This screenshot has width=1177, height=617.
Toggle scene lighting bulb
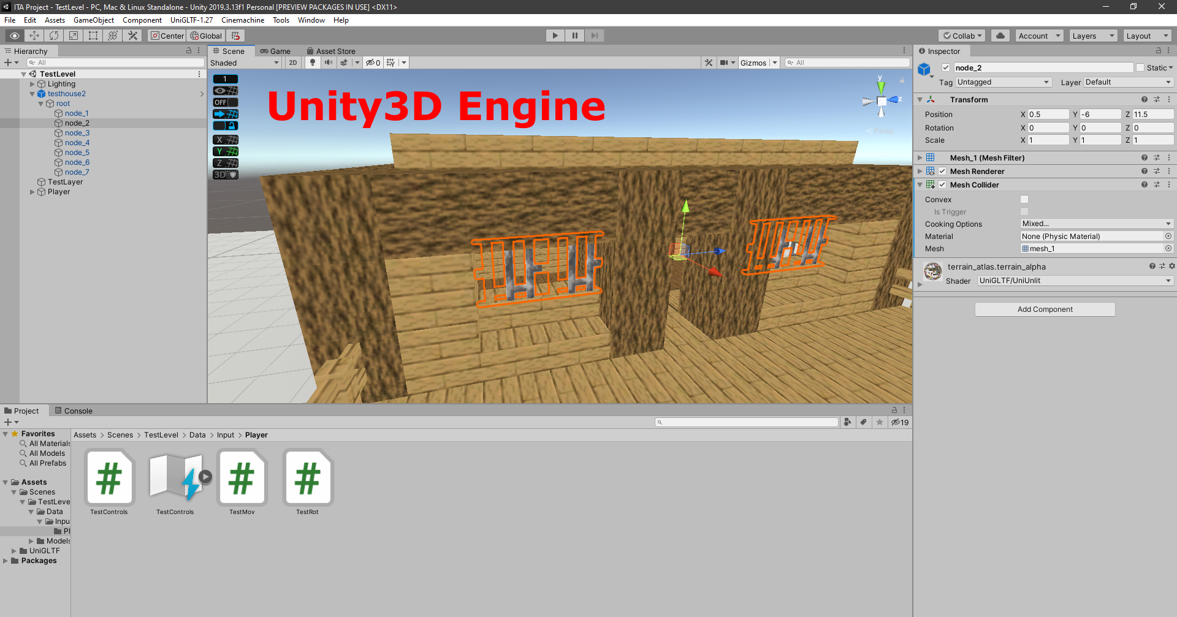tap(313, 62)
